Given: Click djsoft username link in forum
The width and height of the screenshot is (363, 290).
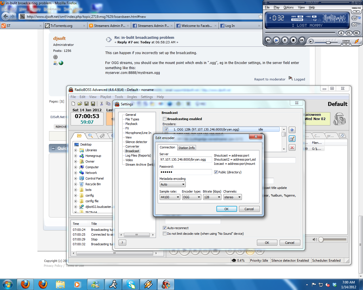Looking at the screenshot, I should click(59, 38).
